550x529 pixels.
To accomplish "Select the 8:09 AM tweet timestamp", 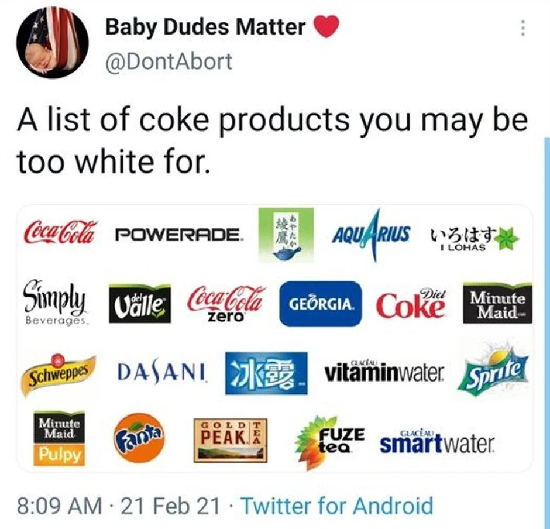I will (59, 506).
